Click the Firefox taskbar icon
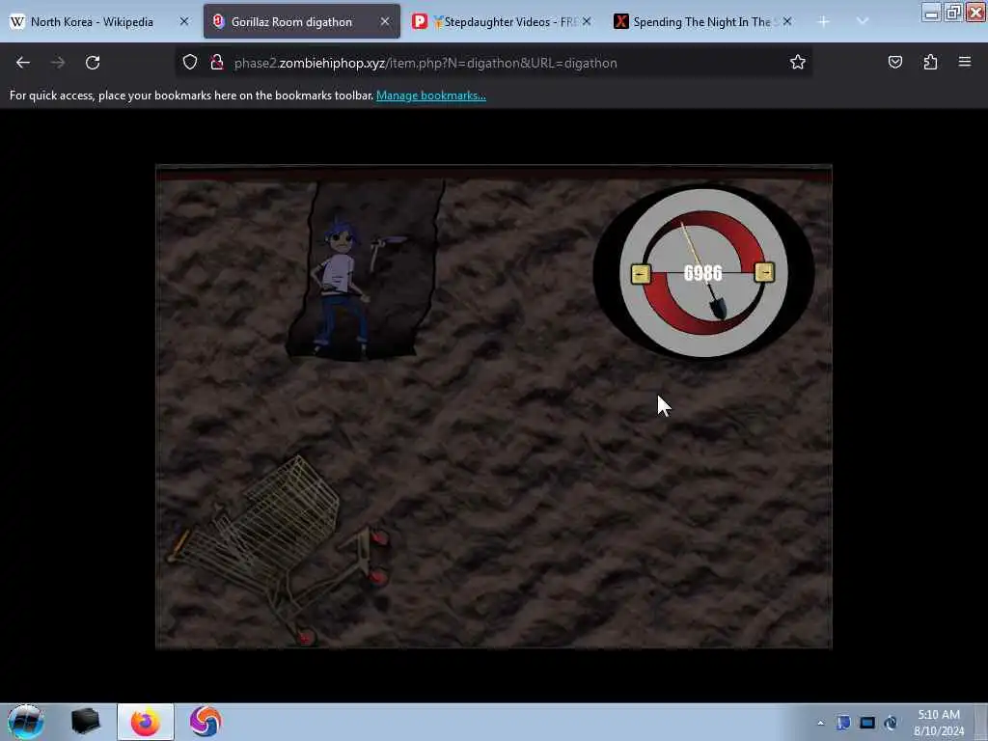This screenshot has width=988, height=741. (146, 722)
